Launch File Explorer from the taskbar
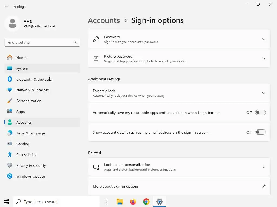Viewport: 277px width, 207px height. point(120,202)
